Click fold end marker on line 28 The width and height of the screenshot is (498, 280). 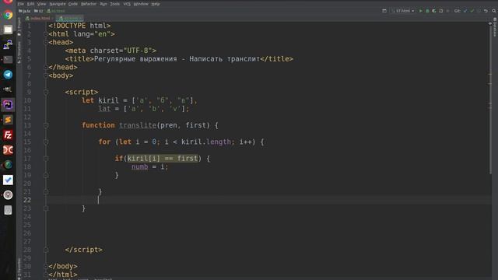46,250
